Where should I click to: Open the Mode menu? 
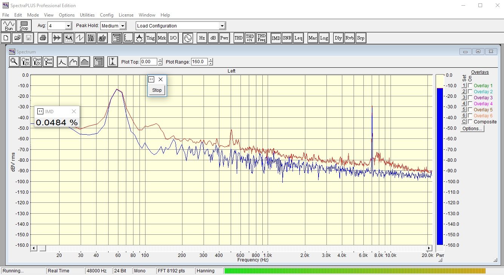click(33, 15)
